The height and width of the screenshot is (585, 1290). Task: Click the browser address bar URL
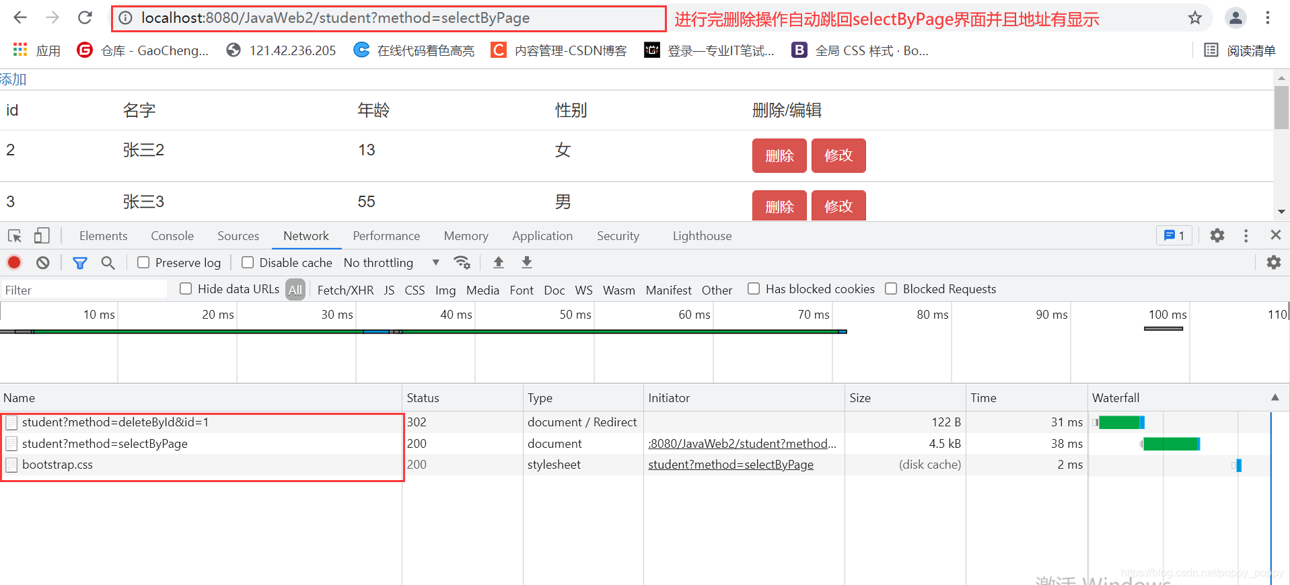pyautogui.click(x=335, y=18)
